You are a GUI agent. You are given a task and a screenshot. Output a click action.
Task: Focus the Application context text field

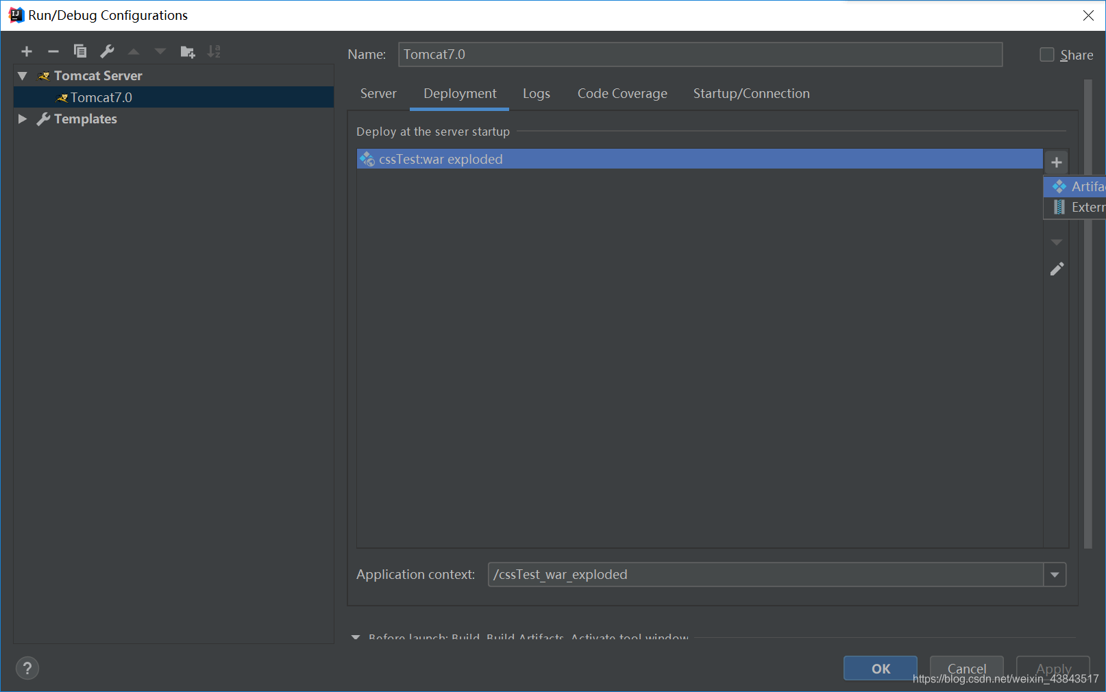766,575
